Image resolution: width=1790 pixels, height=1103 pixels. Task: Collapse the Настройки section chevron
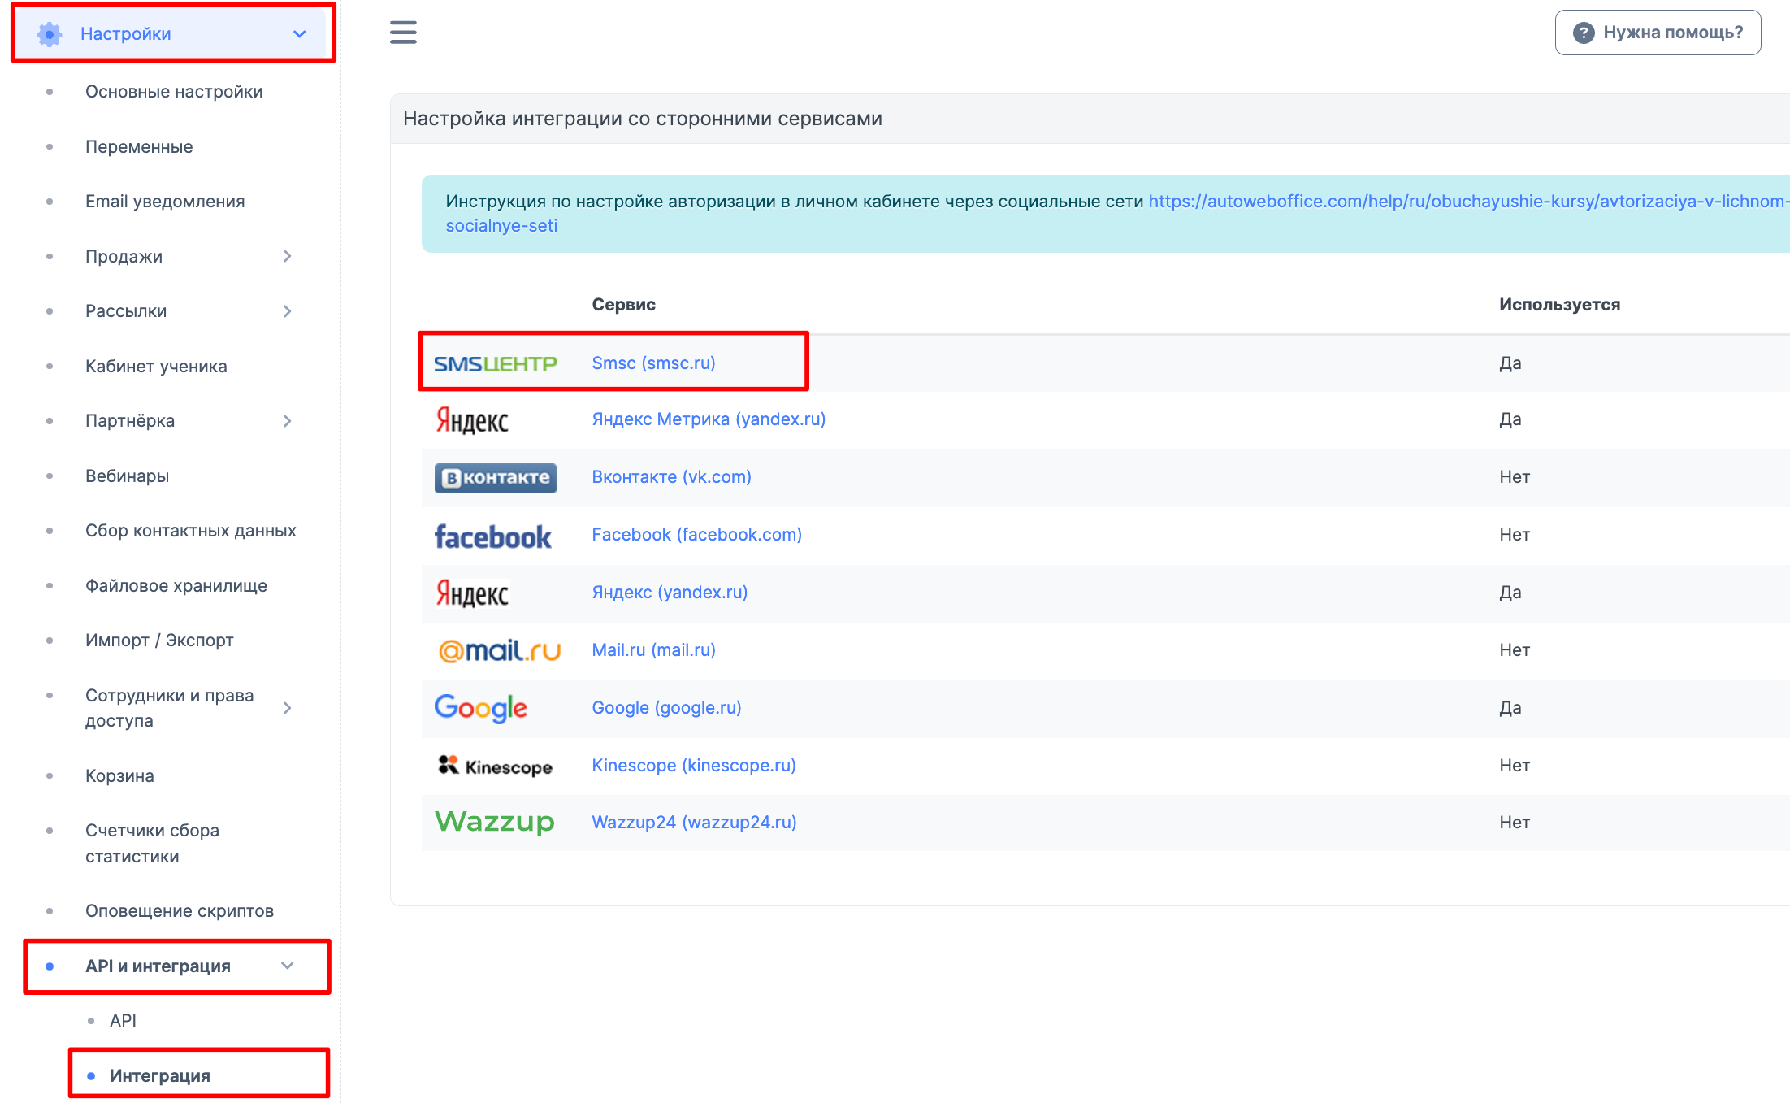(x=300, y=34)
